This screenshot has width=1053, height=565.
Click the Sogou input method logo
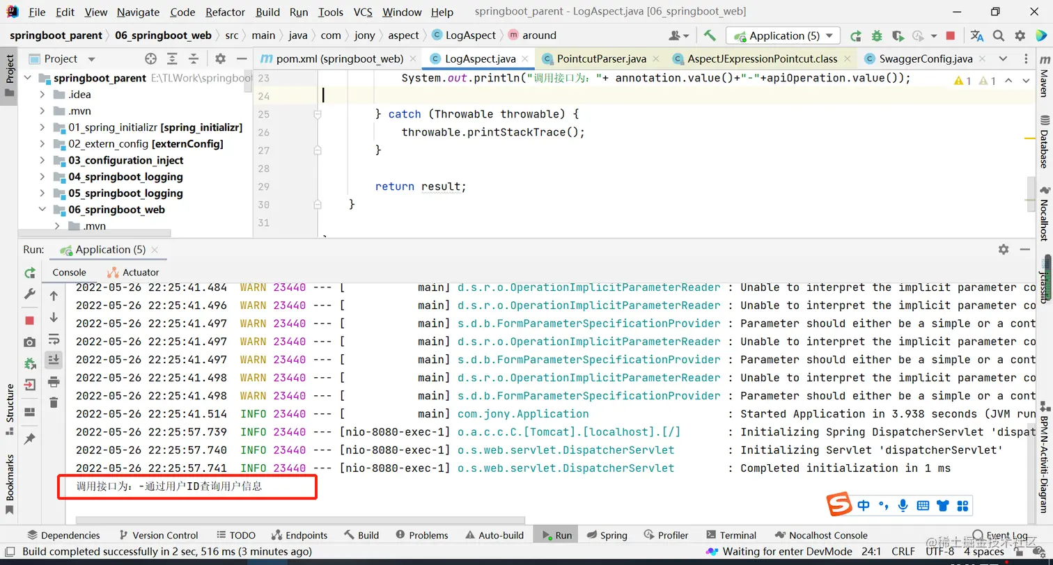click(x=839, y=505)
